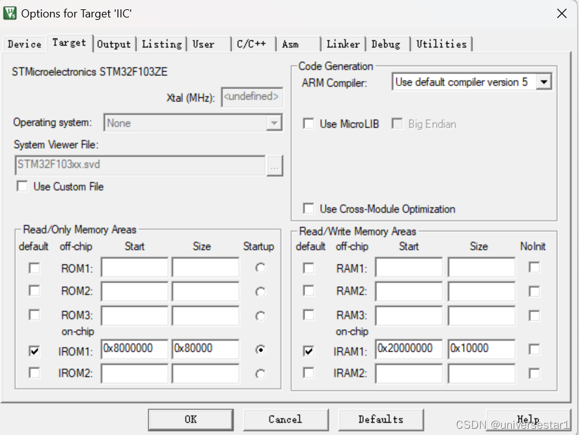This screenshot has width=579, height=435.
Task: Click the RAM2 Start field
Action: (409, 291)
